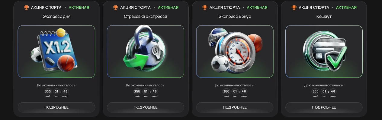Viewport: 382px width, 120px height.
Task: Select the Экспресс Бонус title
Action: (x=235, y=16)
